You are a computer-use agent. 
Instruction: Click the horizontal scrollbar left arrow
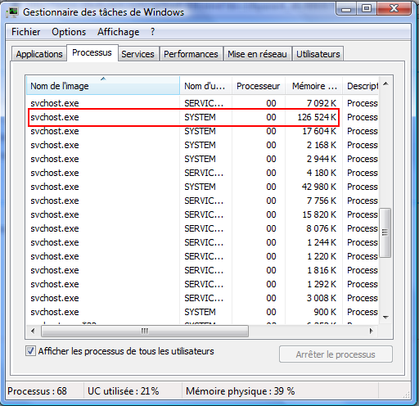[33, 331]
